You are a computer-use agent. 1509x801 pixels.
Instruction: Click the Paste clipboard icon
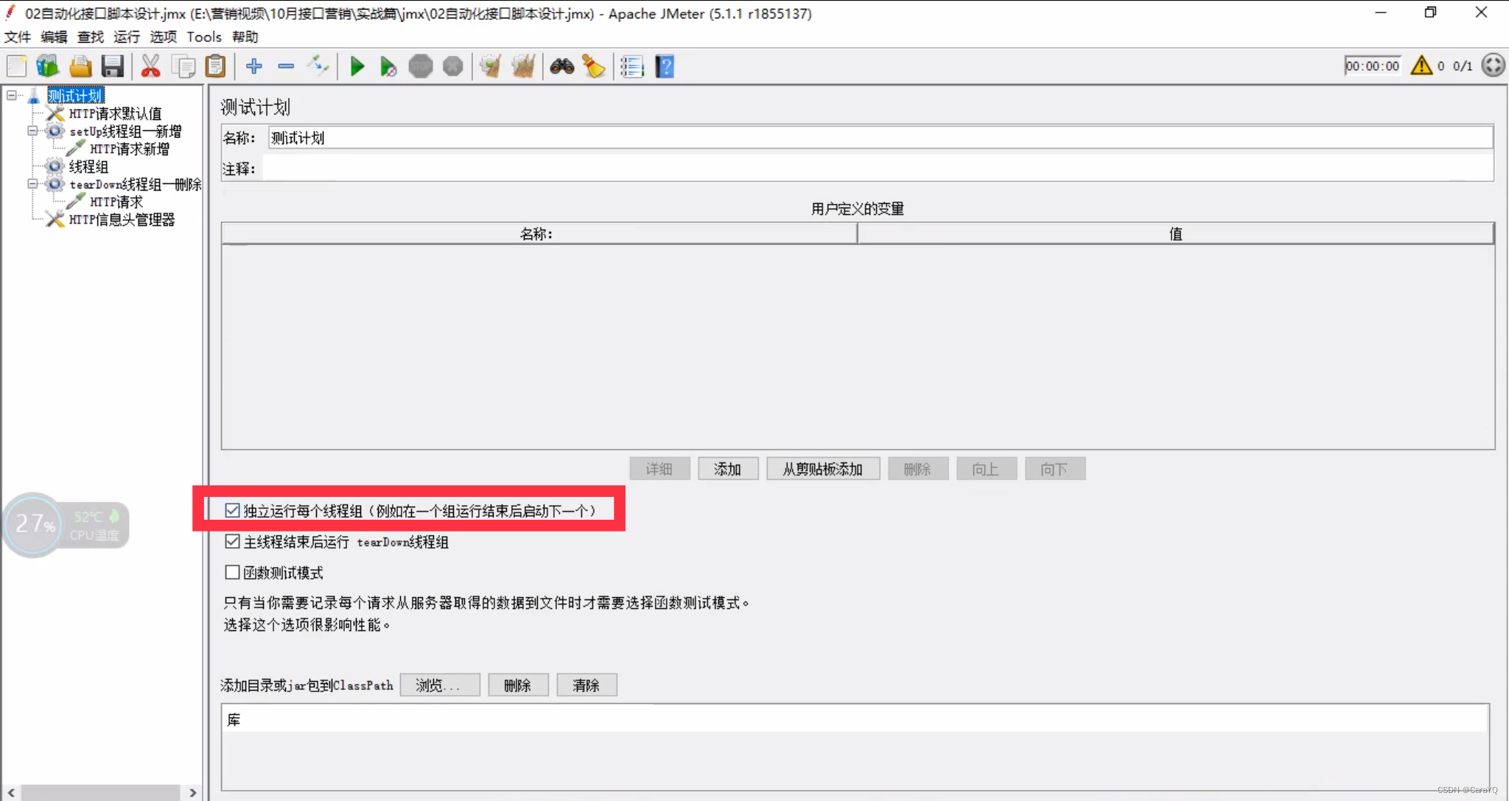(215, 66)
